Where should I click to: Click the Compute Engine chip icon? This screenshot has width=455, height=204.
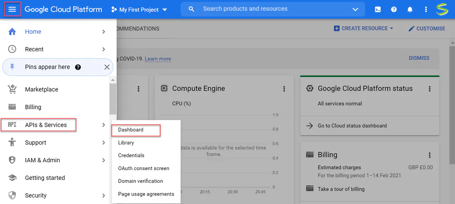coord(164,88)
